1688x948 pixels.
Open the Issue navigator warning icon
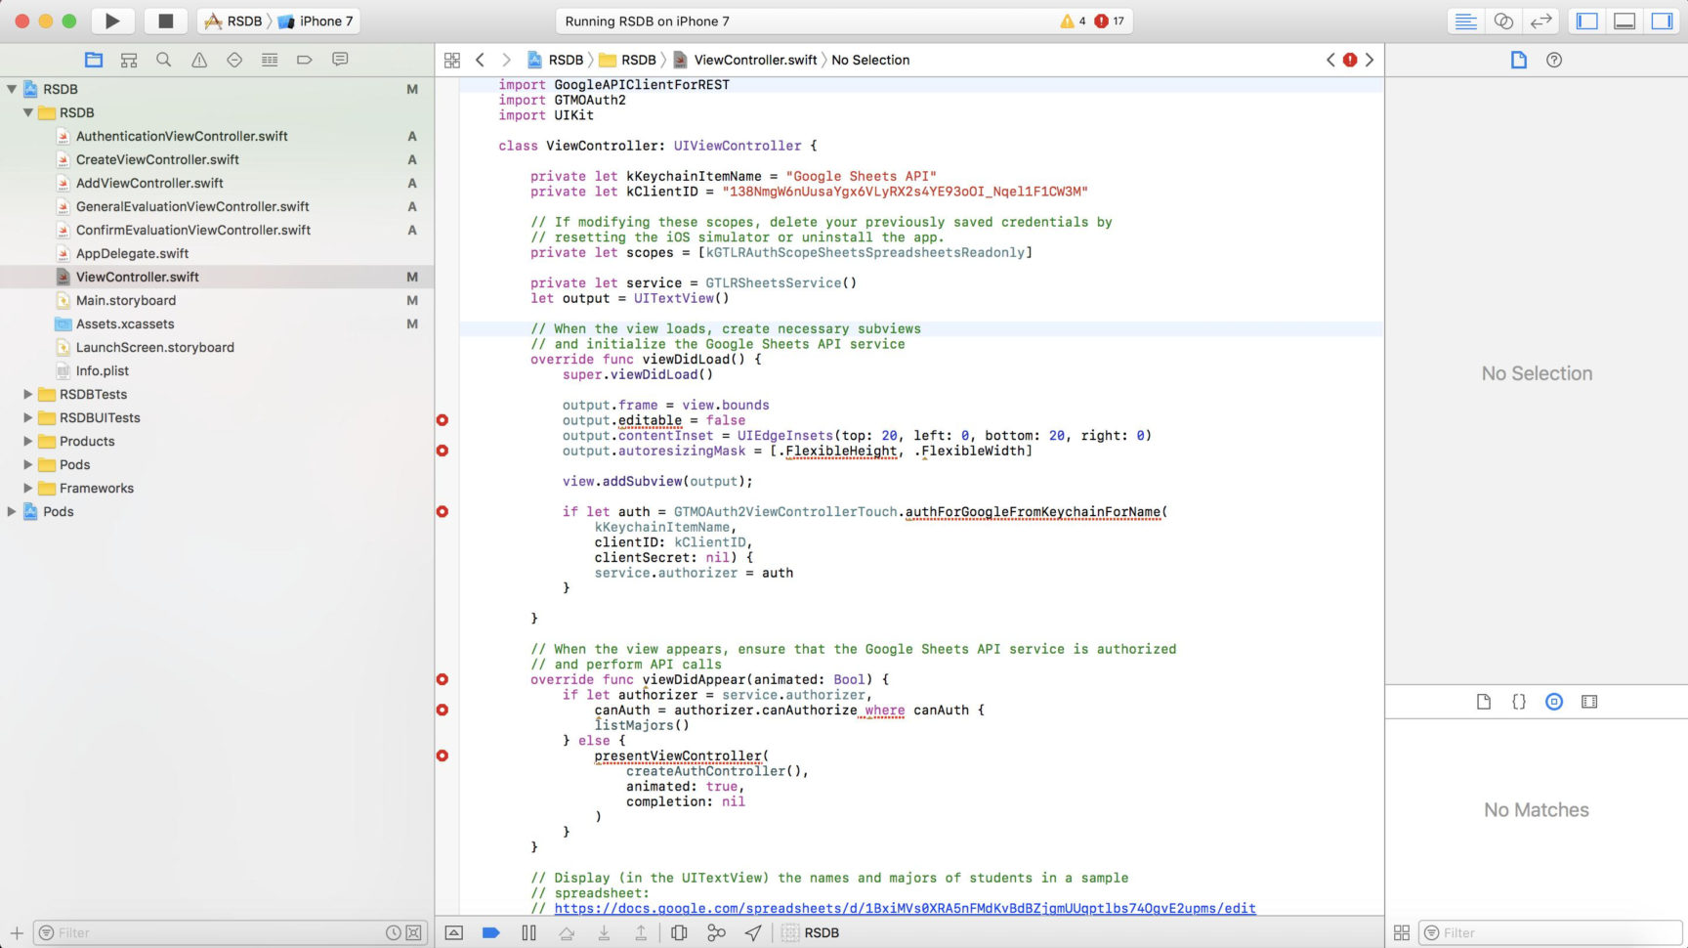coord(199,60)
